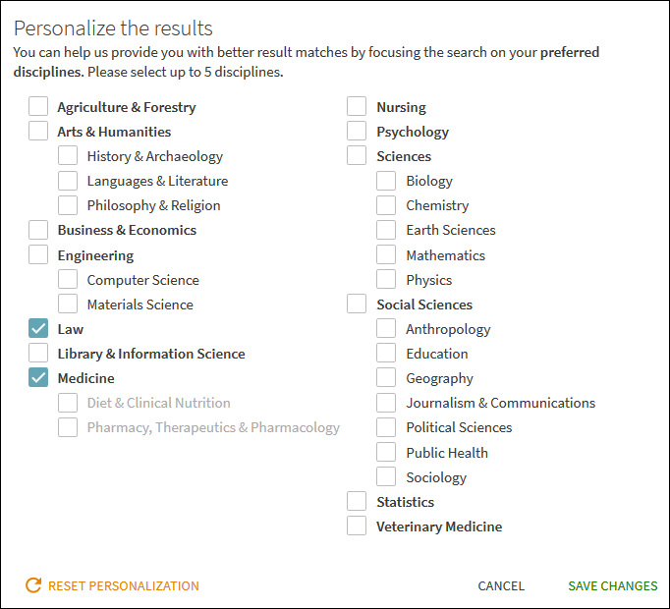Tick the Journalism & Communications checkbox
Screen dimensions: 670x609
point(387,403)
